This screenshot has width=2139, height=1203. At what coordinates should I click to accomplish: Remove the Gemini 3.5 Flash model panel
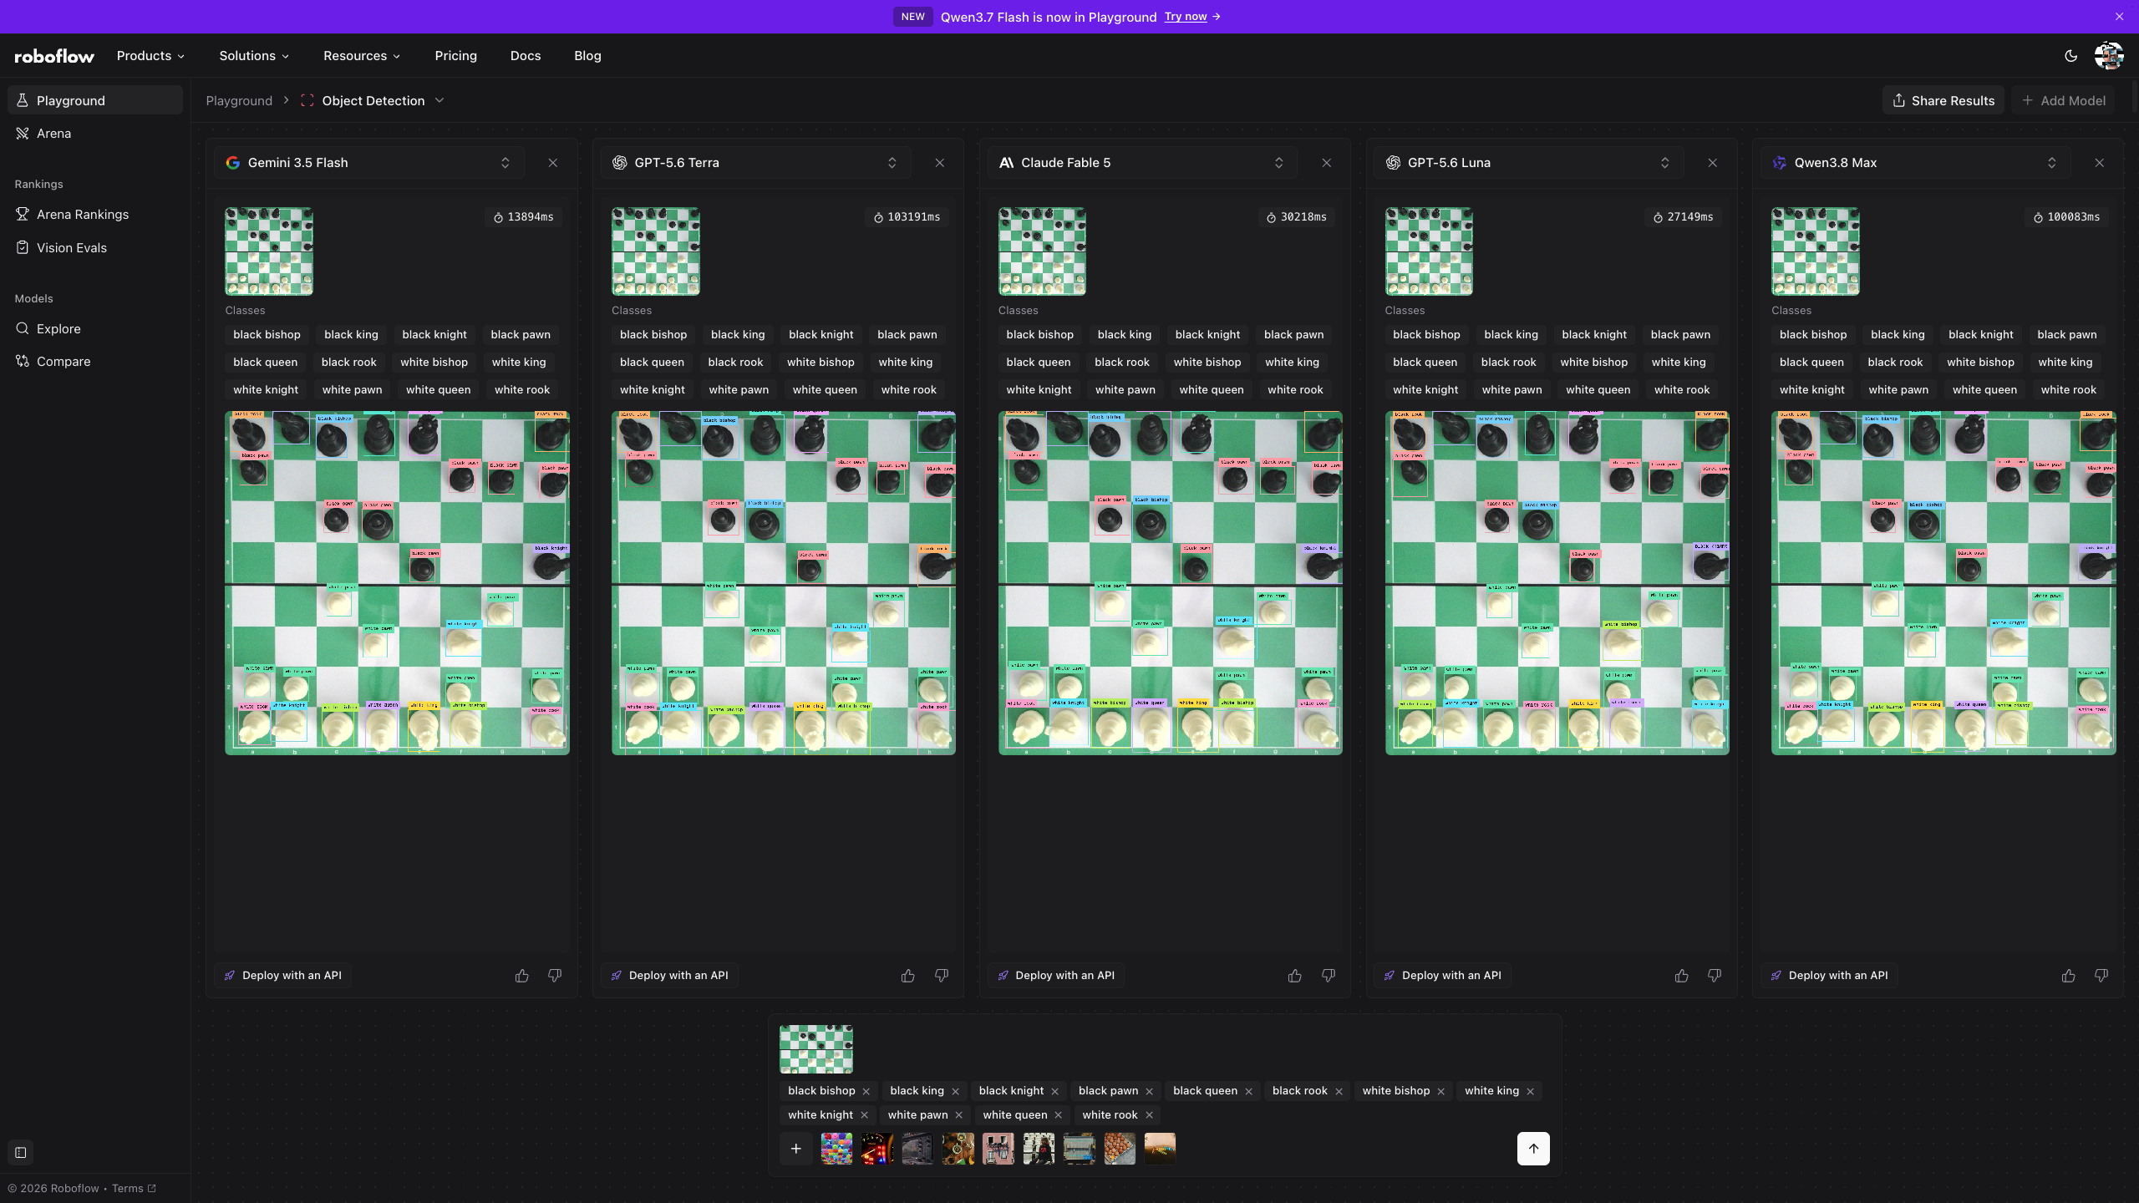[553, 163]
